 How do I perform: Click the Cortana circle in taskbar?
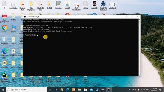coord(50,90)
